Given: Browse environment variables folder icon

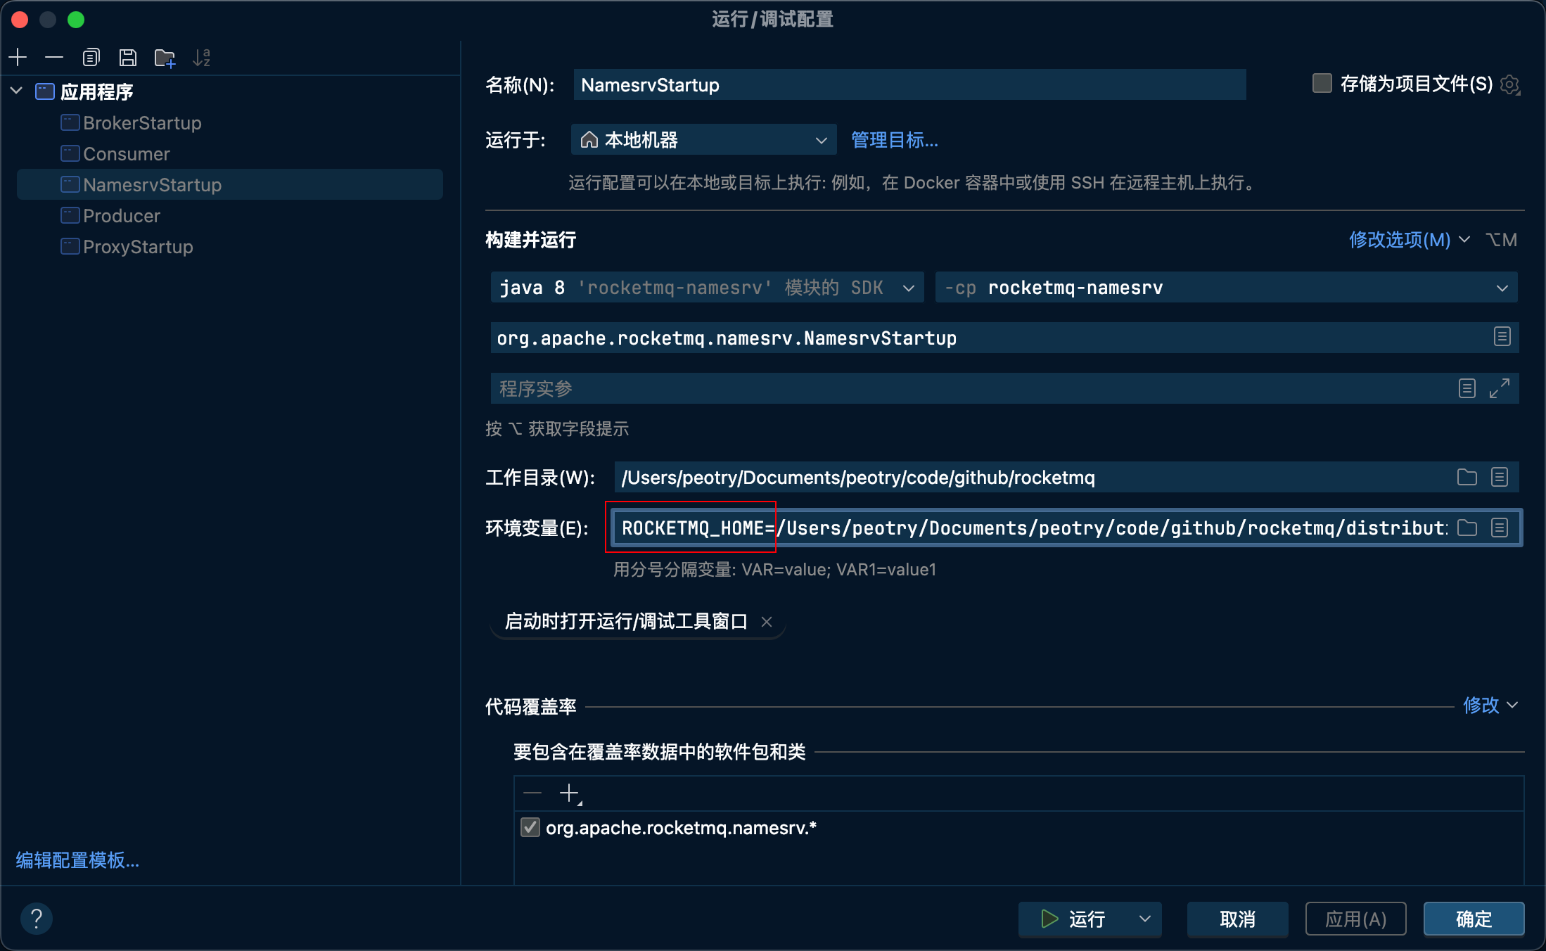Looking at the screenshot, I should point(1467,528).
